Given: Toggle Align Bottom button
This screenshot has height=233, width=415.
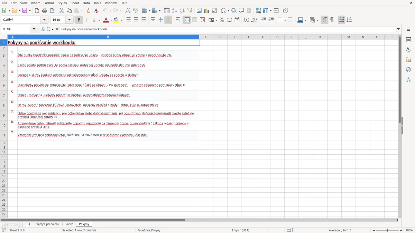Looking at the screenshot, I should point(168,20).
